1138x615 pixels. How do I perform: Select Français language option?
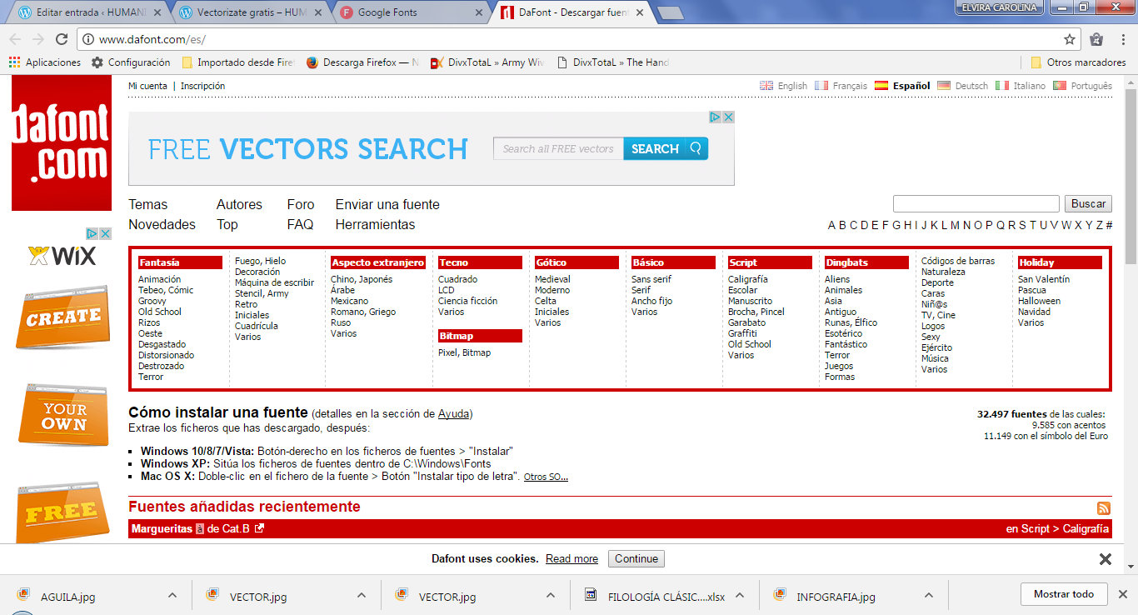[x=841, y=86]
